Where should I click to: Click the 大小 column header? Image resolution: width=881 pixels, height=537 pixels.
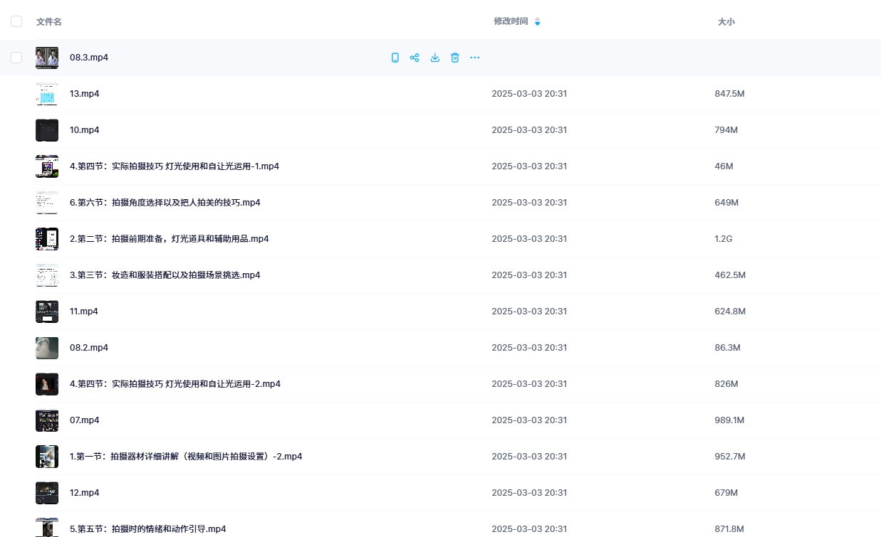(x=726, y=22)
